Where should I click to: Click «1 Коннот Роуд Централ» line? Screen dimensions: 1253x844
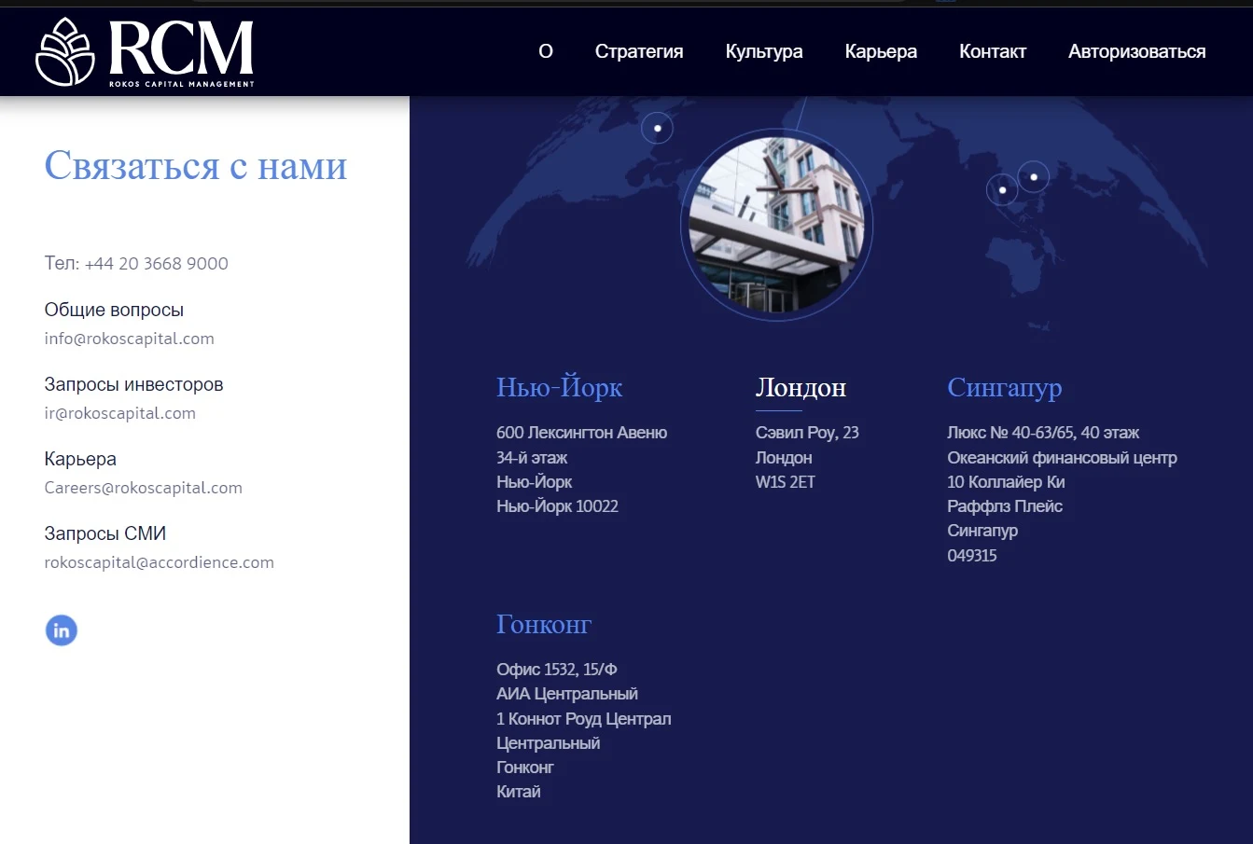pyautogui.click(x=583, y=719)
